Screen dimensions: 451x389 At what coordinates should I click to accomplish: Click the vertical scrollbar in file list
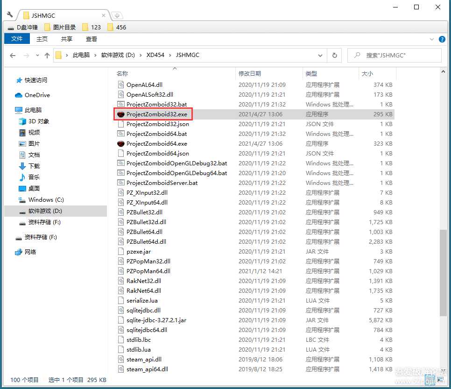point(443,273)
